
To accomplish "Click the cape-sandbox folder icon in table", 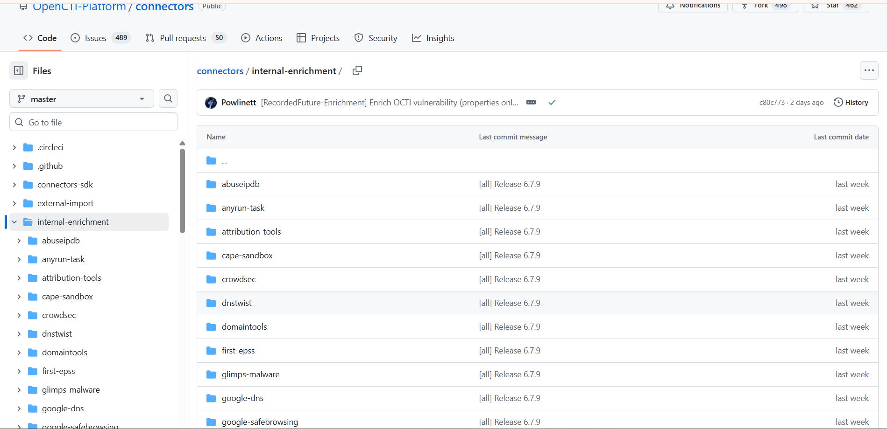I will coord(211,256).
